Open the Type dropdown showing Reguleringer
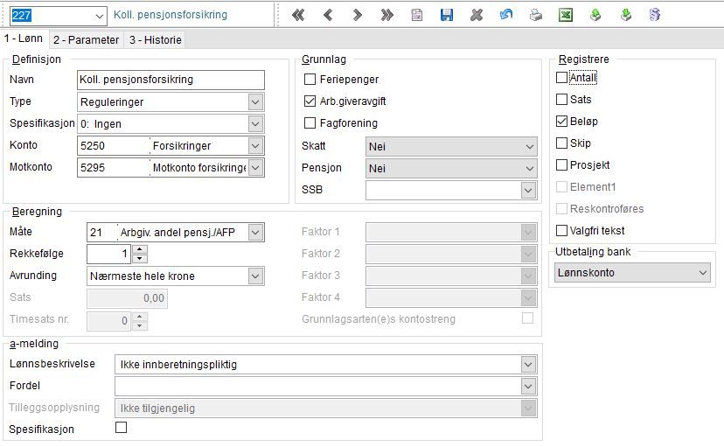The width and height of the screenshot is (724, 447). pos(255,102)
